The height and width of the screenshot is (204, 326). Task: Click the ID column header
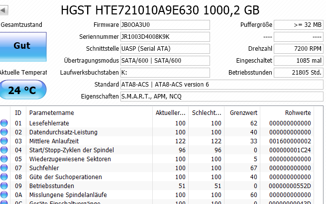18,113
